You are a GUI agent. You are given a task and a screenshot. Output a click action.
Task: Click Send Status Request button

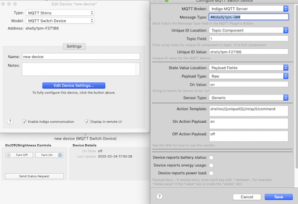(34, 176)
